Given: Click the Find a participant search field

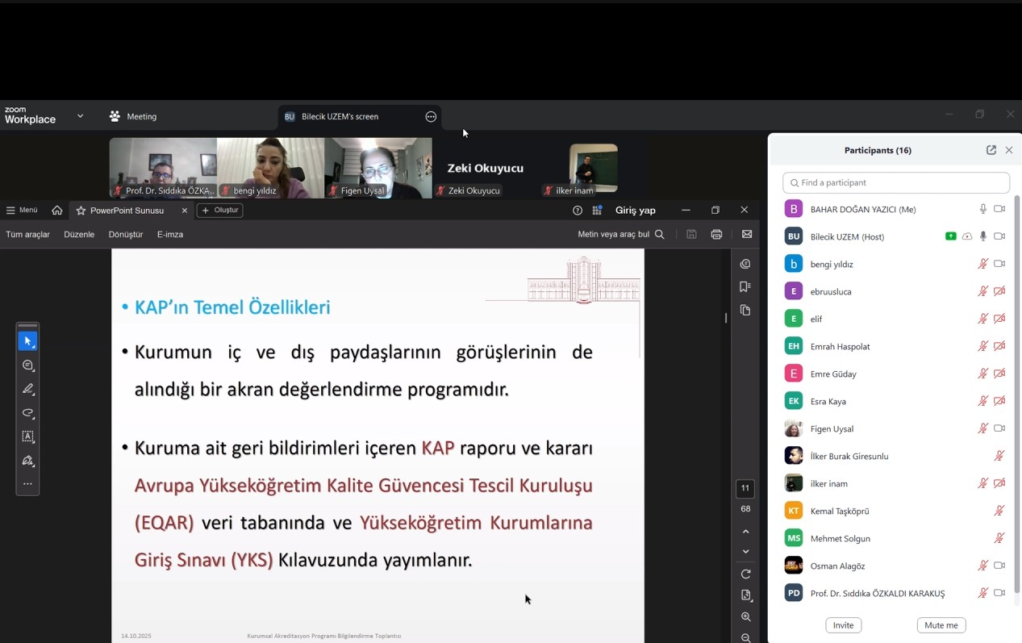Looking at the screenshot, I should click(895, 182).
